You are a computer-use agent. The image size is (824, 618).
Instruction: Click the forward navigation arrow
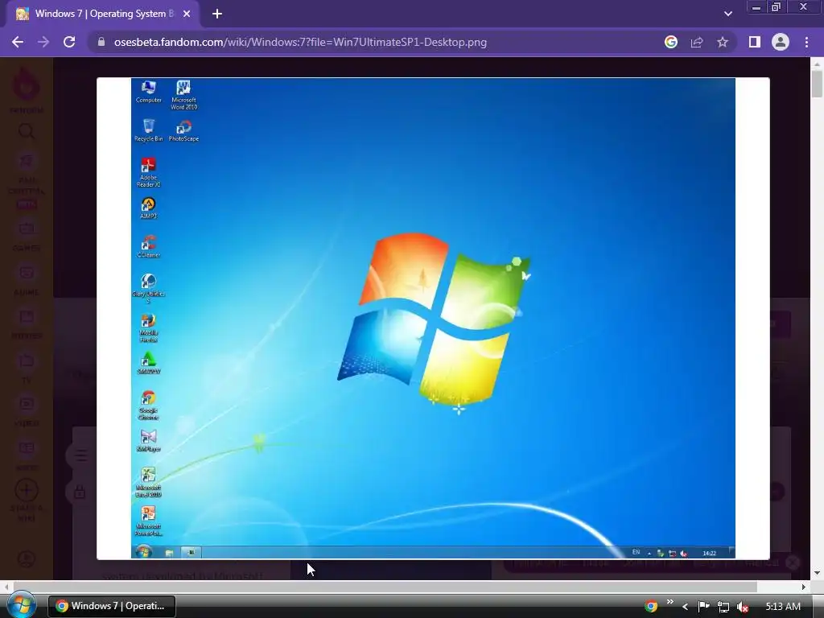pos(43,42)
